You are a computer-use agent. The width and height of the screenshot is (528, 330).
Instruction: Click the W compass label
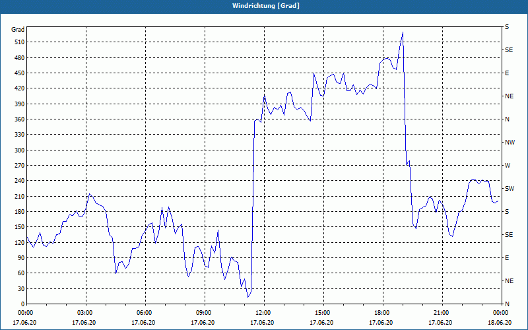(x=508, y=166)
